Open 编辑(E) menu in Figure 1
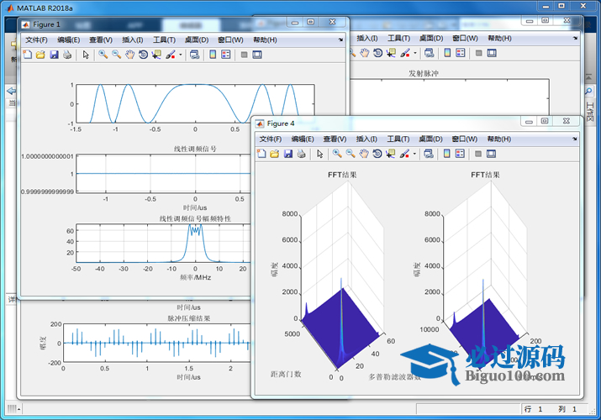The height and width of the screenshot is (420, 601). click(x=69, y=39)
